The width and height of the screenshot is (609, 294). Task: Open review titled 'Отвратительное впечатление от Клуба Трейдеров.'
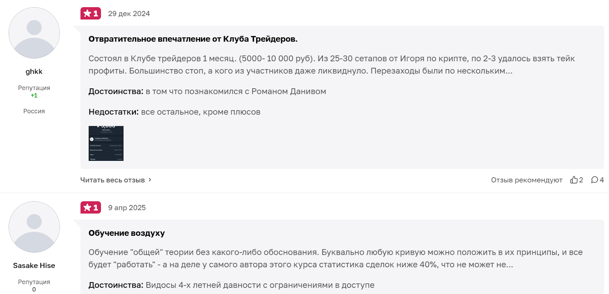[x=193, y=39]
